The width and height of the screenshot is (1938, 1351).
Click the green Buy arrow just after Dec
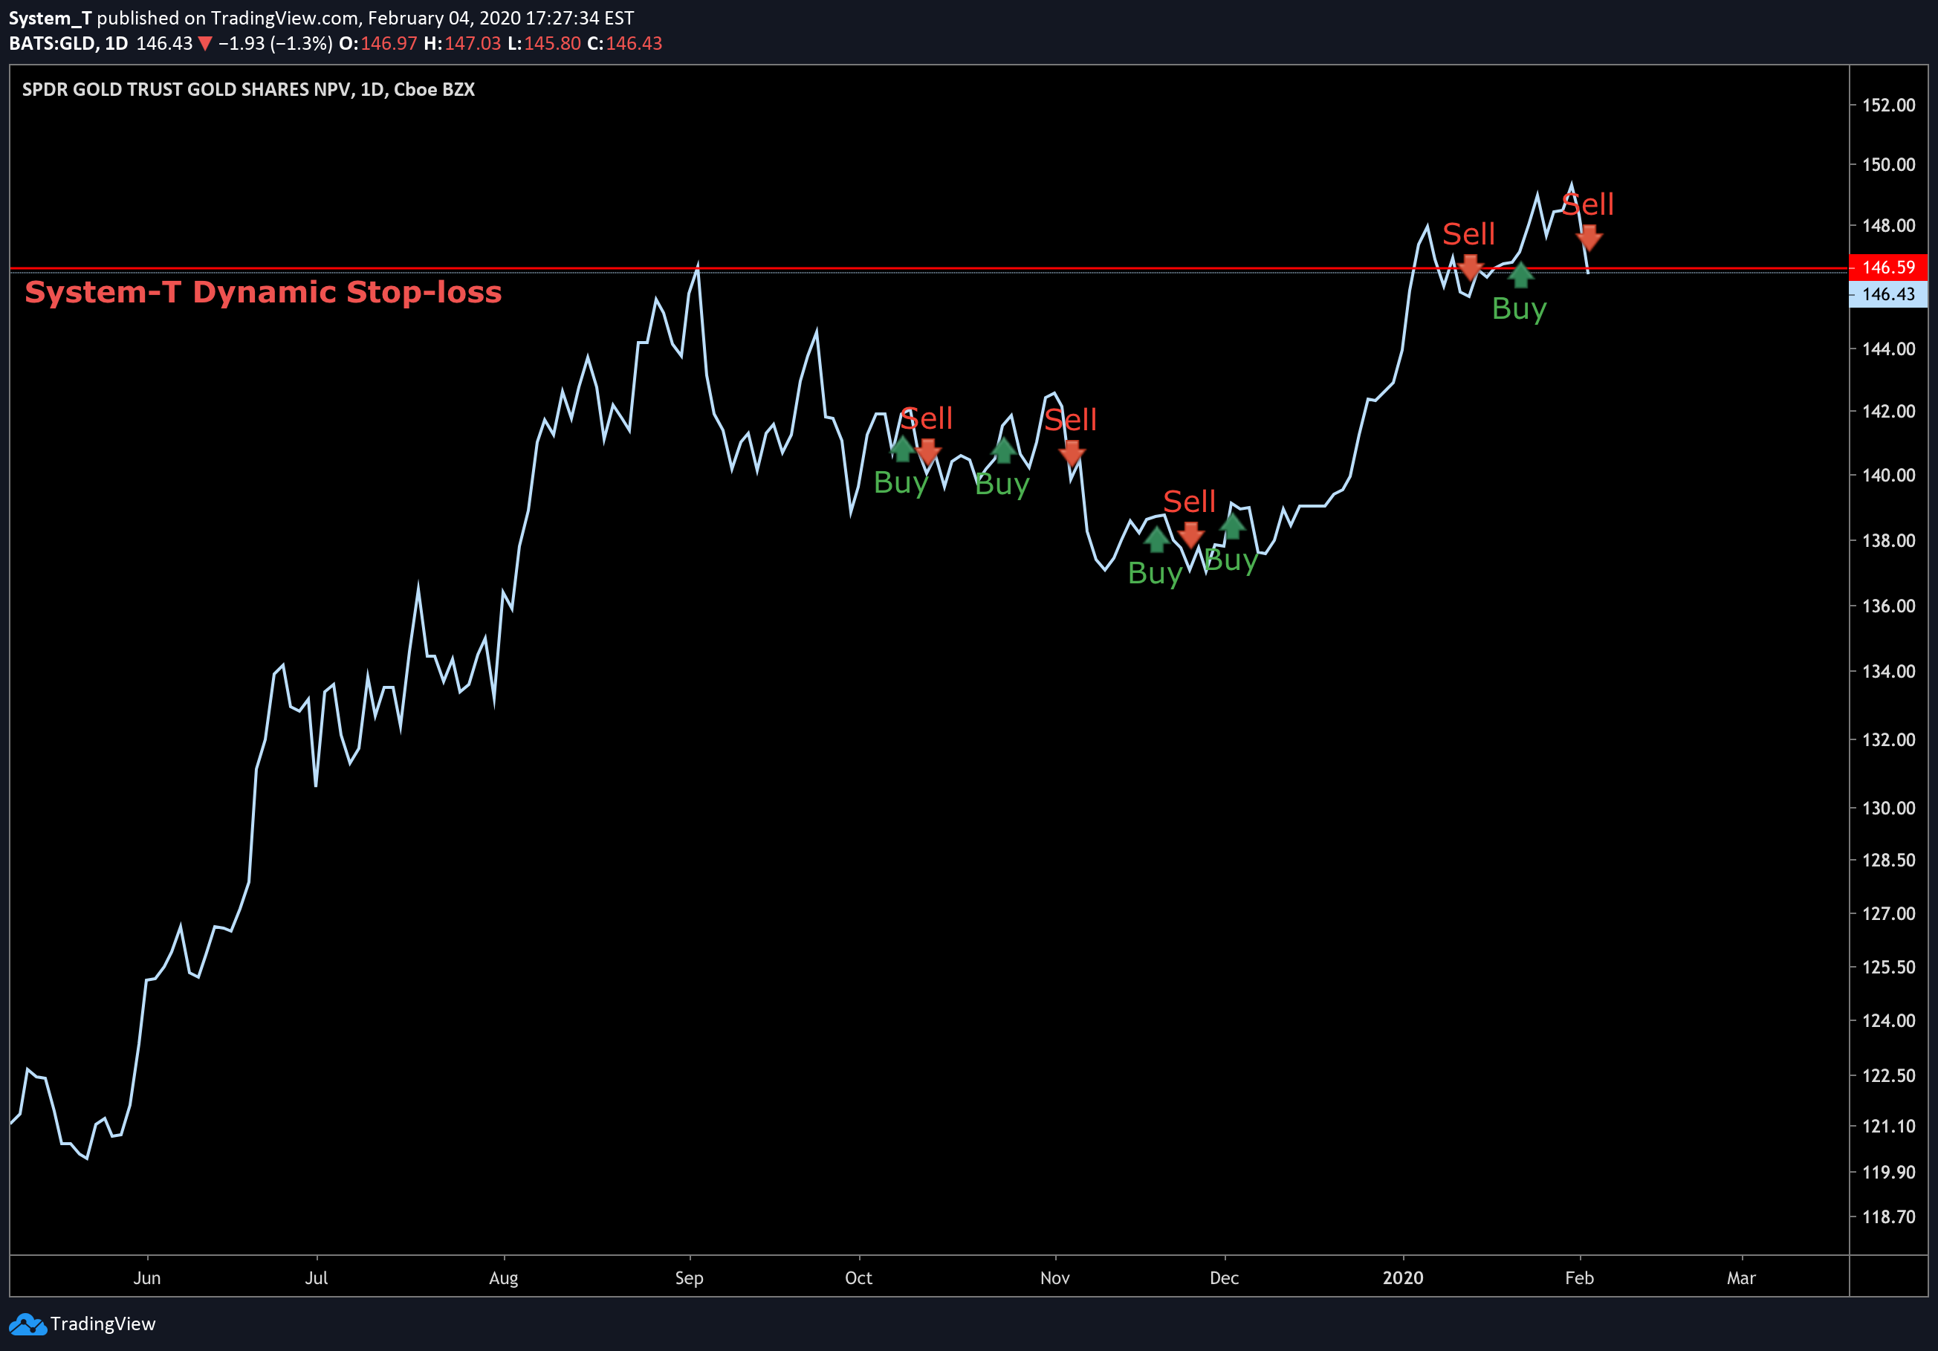tap(1232, 525)
